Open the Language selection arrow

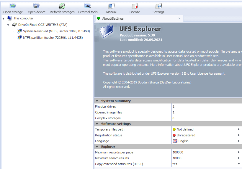point(239,141)
